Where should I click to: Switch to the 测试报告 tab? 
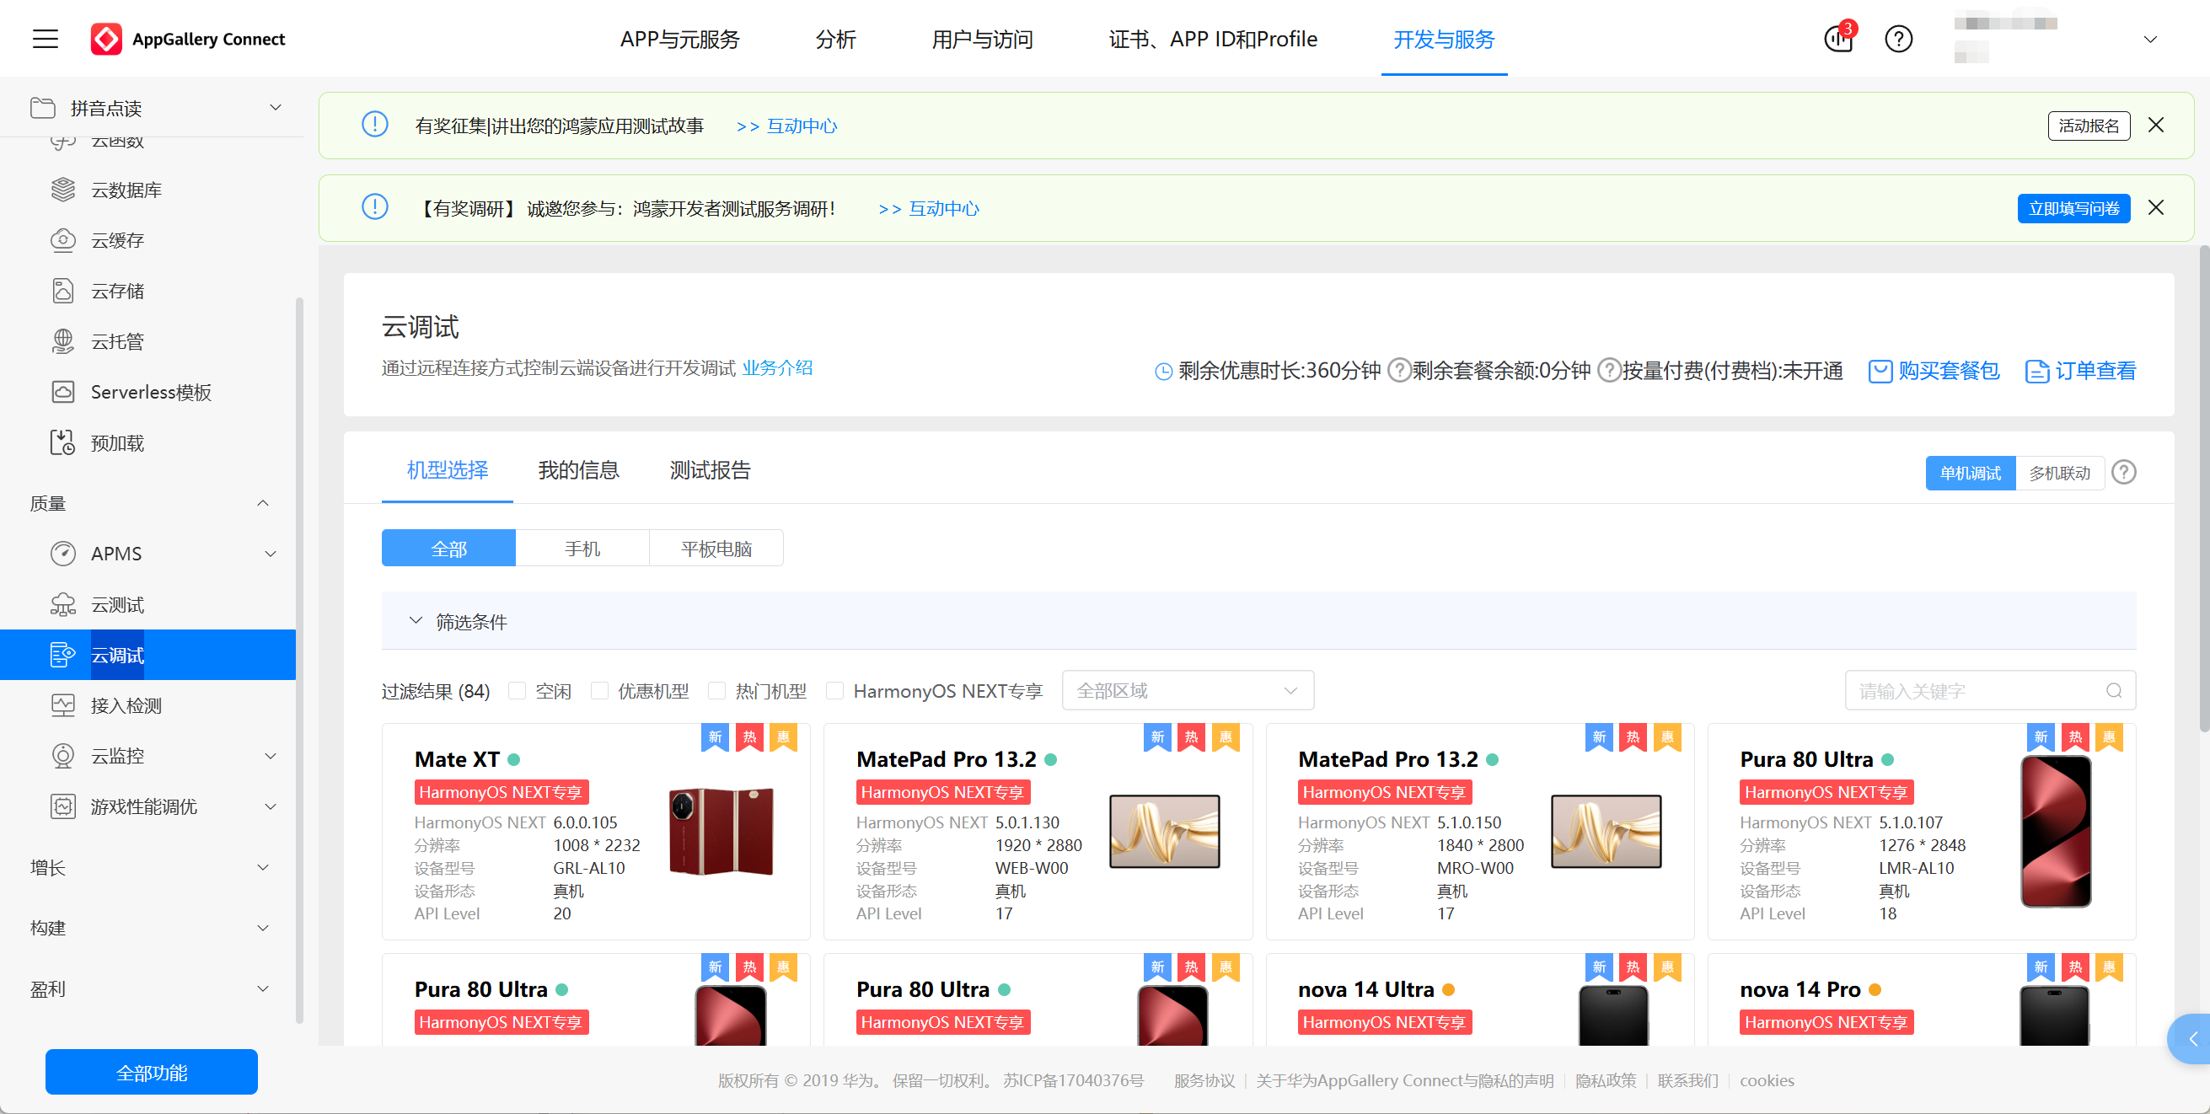pyautogui.click(x=710, y=470)
